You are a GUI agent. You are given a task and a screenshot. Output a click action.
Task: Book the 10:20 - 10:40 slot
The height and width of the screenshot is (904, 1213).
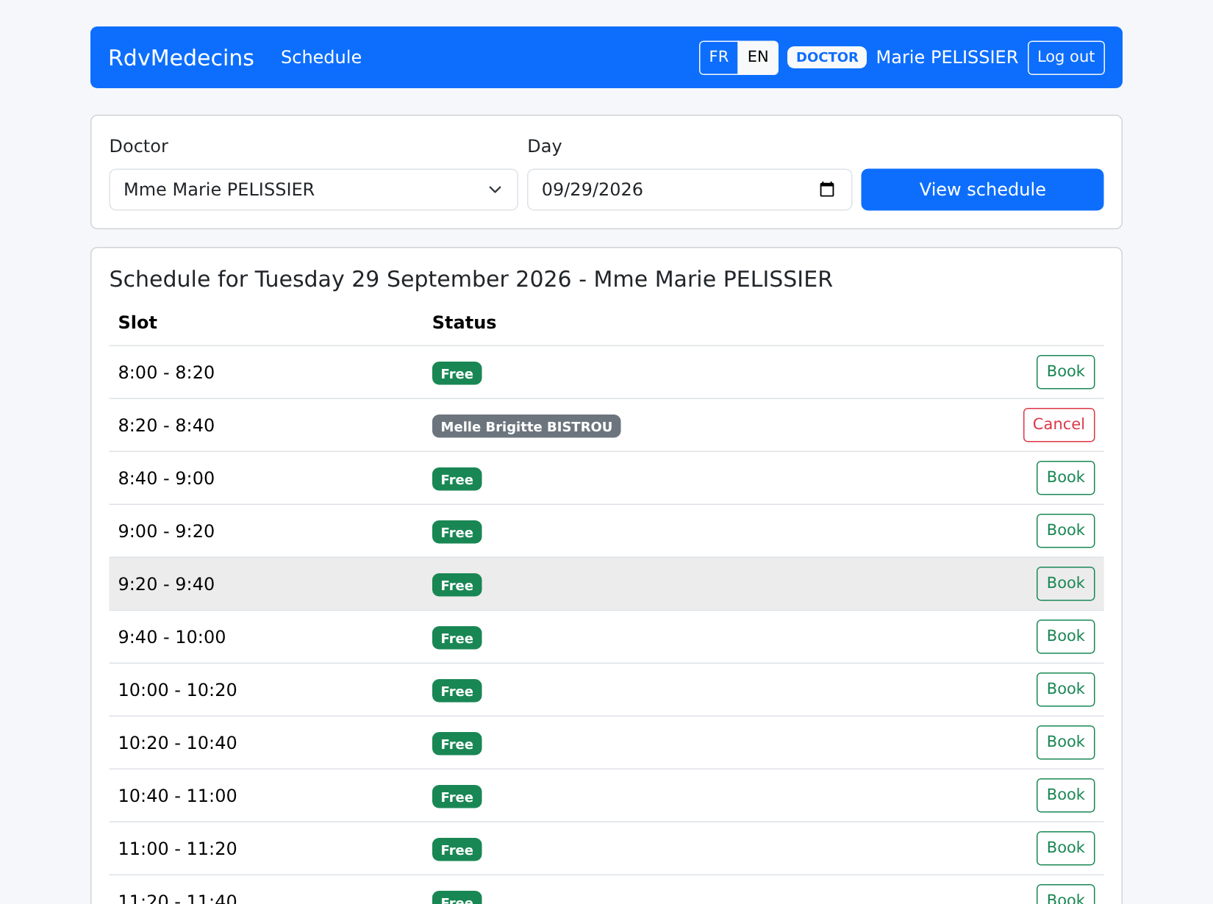point(1065,742)
